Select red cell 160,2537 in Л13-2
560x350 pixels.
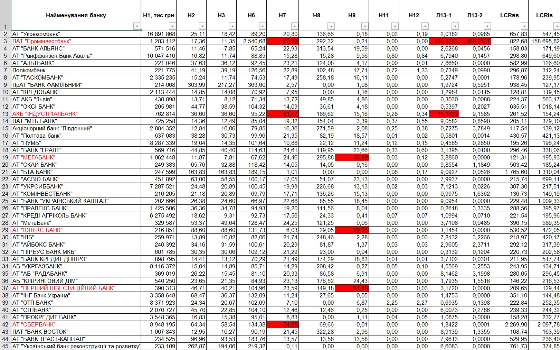point(475,41)
